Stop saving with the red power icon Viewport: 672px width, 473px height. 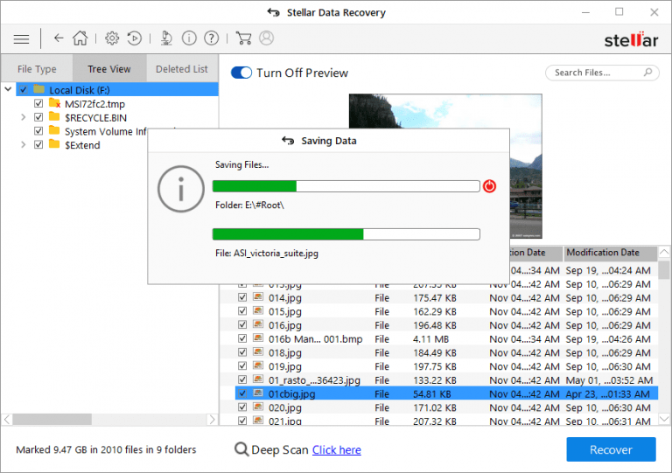tap(489, 186)
